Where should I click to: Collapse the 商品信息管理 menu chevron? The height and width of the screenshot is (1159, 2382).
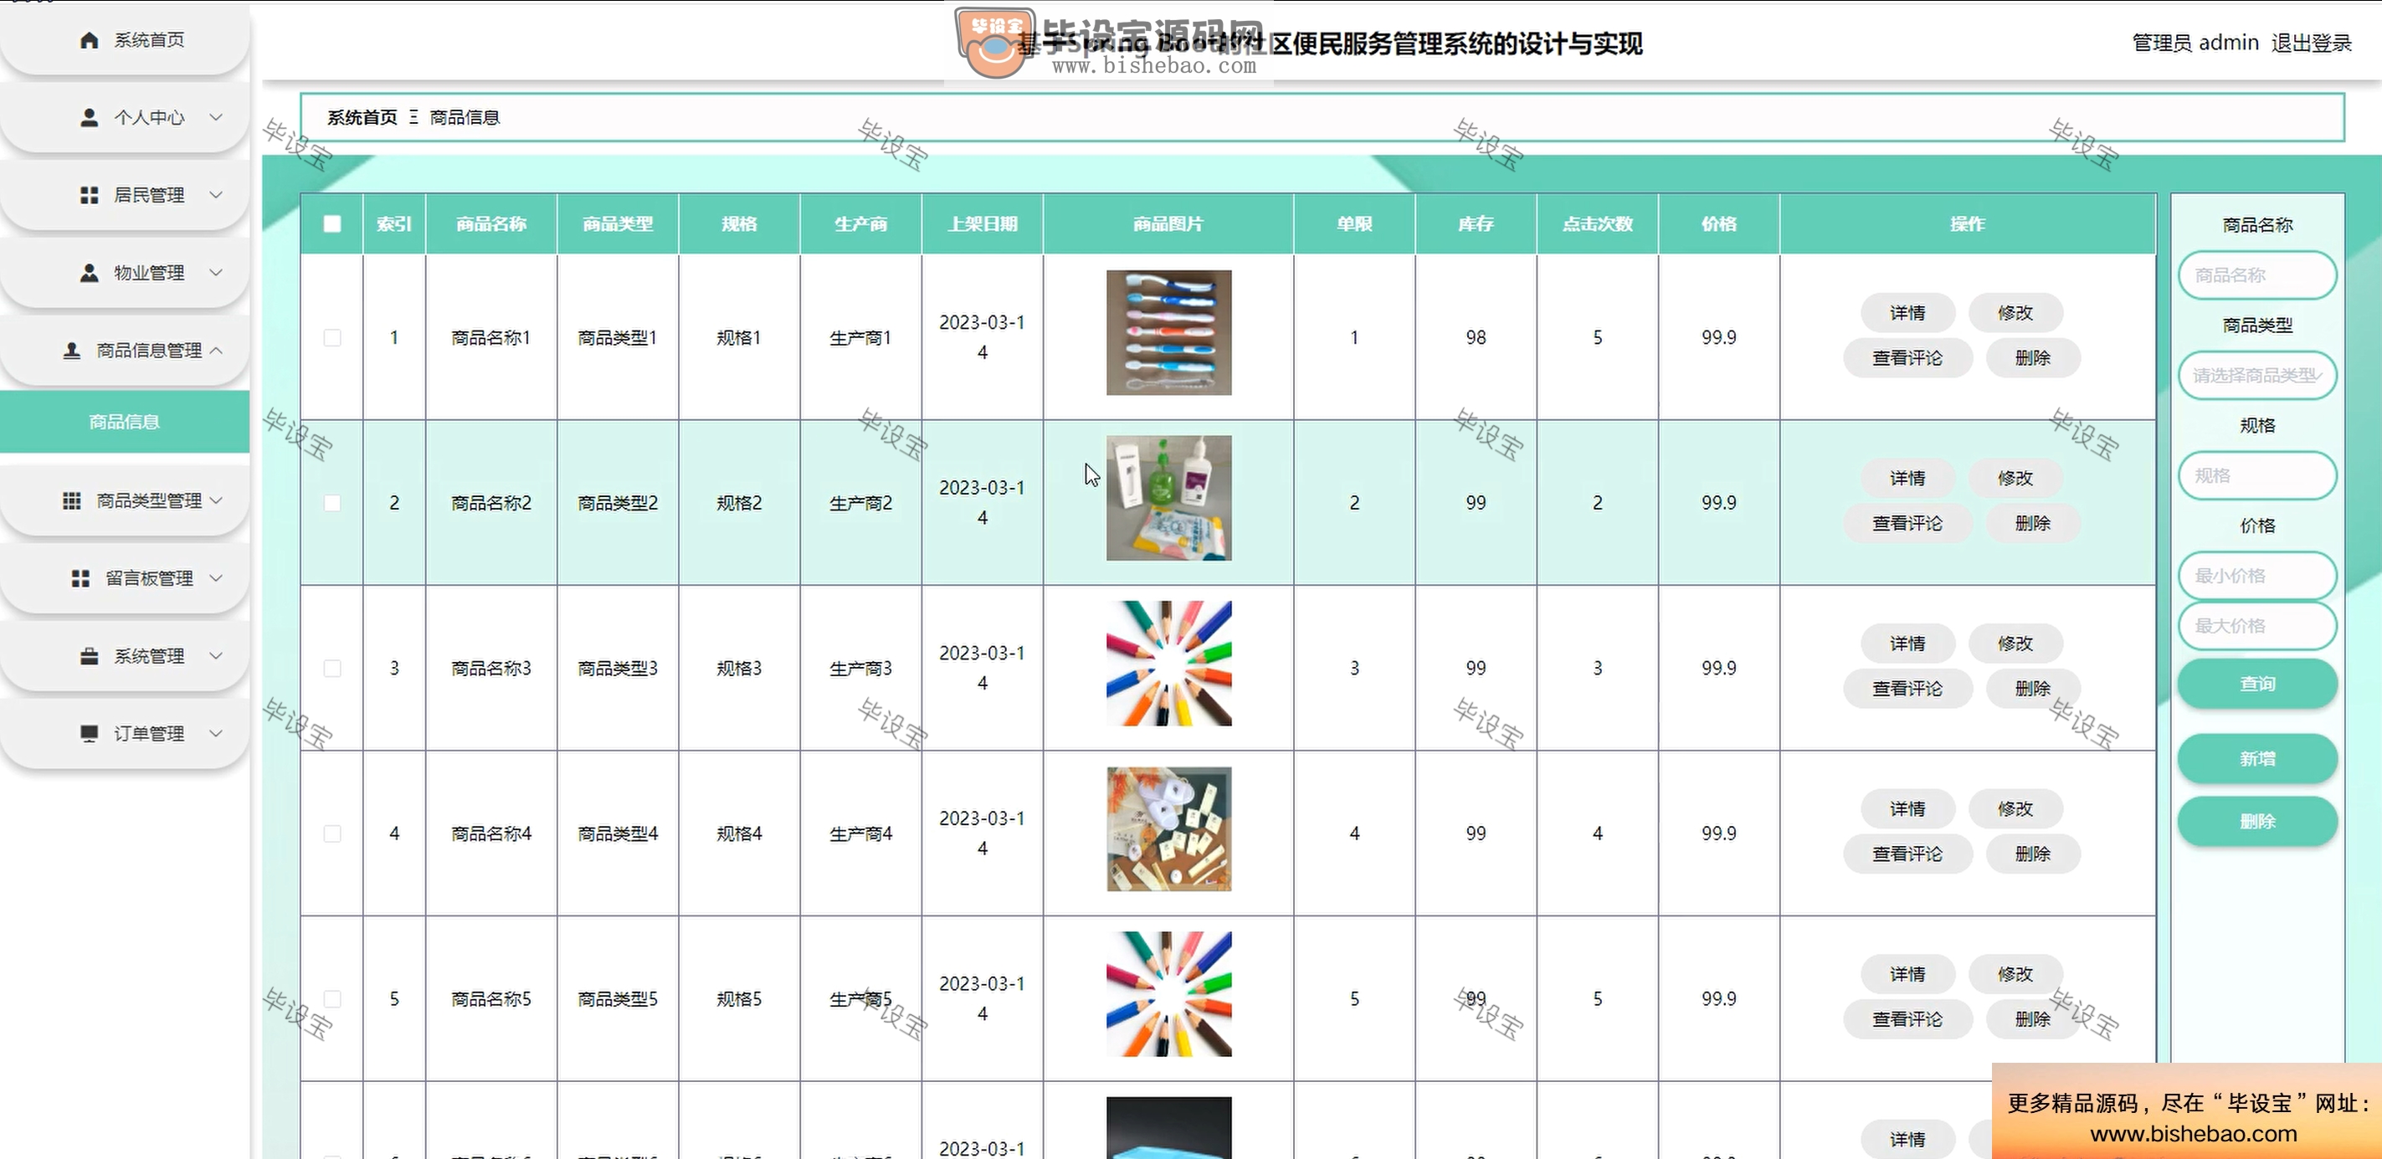[215, 351]
